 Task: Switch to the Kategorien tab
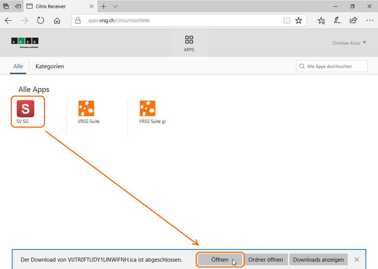(x=49, y=66)
